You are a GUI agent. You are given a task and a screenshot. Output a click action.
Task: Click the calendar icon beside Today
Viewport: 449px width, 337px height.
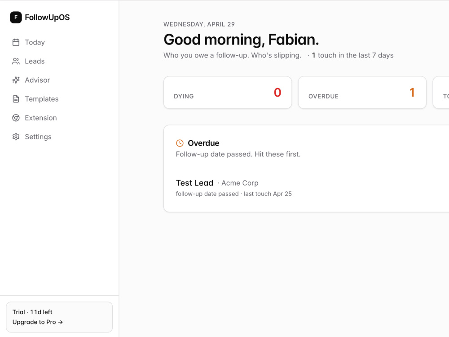16,42
